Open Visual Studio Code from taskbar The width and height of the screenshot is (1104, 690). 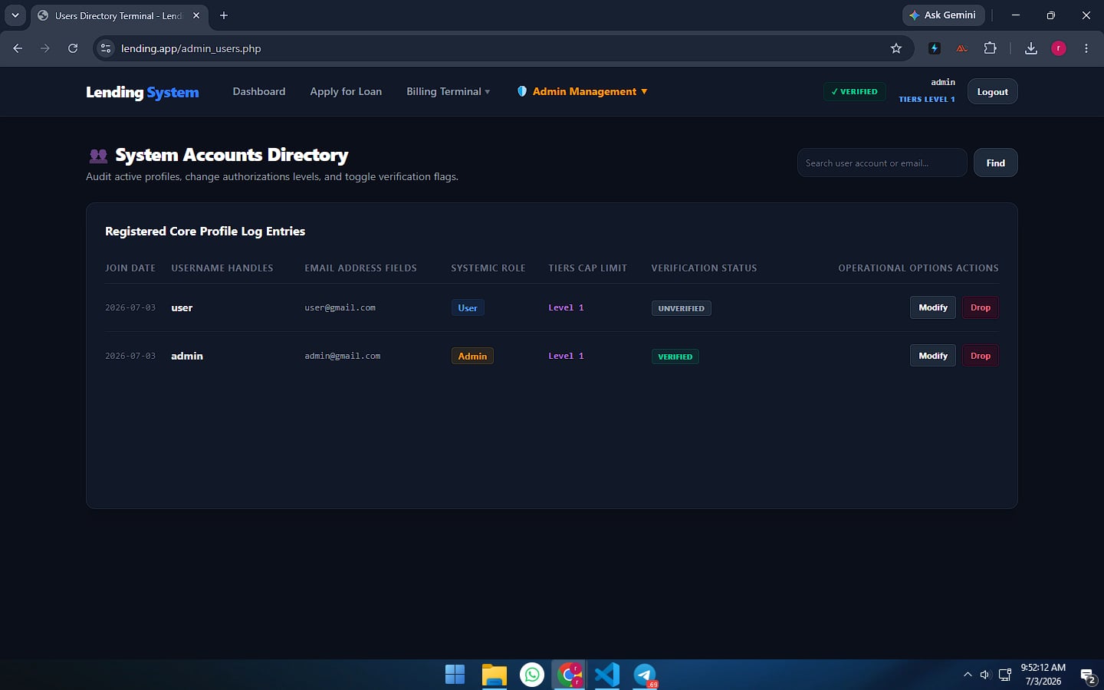[607, 675]
